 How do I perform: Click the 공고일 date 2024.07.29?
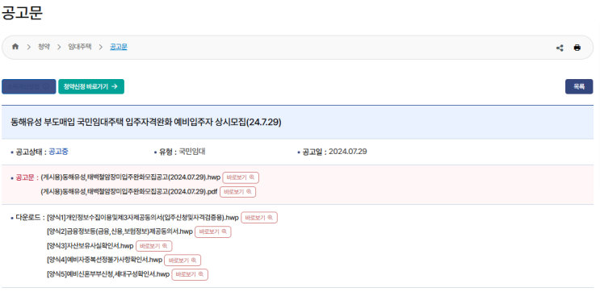[x=347, y=152]
